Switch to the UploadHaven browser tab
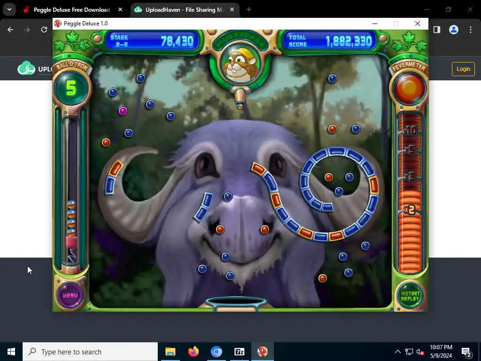Screen dimensions: 481x361 coord(184,10)
